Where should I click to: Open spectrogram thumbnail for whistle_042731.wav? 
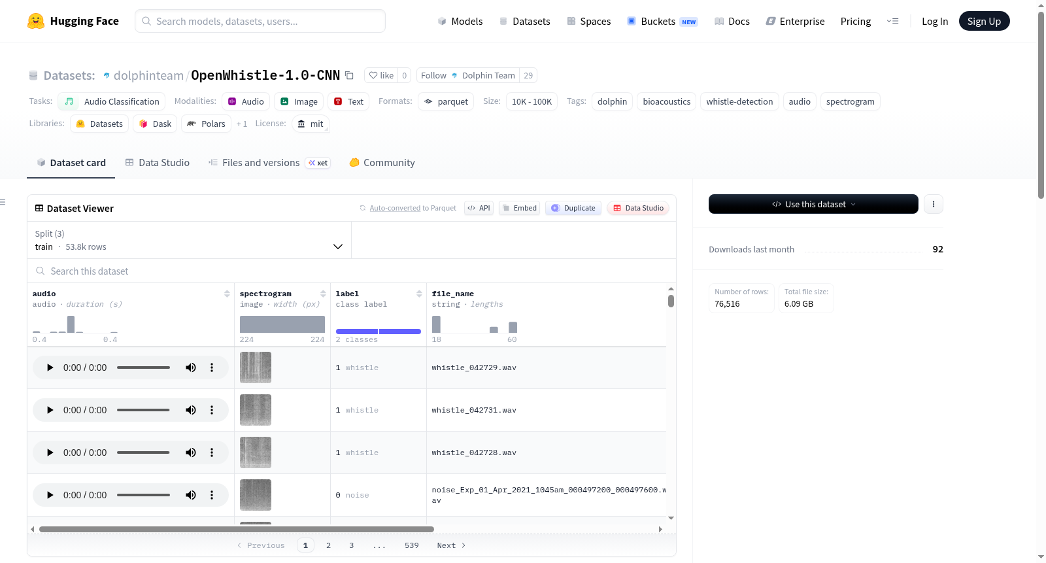[x=256, y=410]
